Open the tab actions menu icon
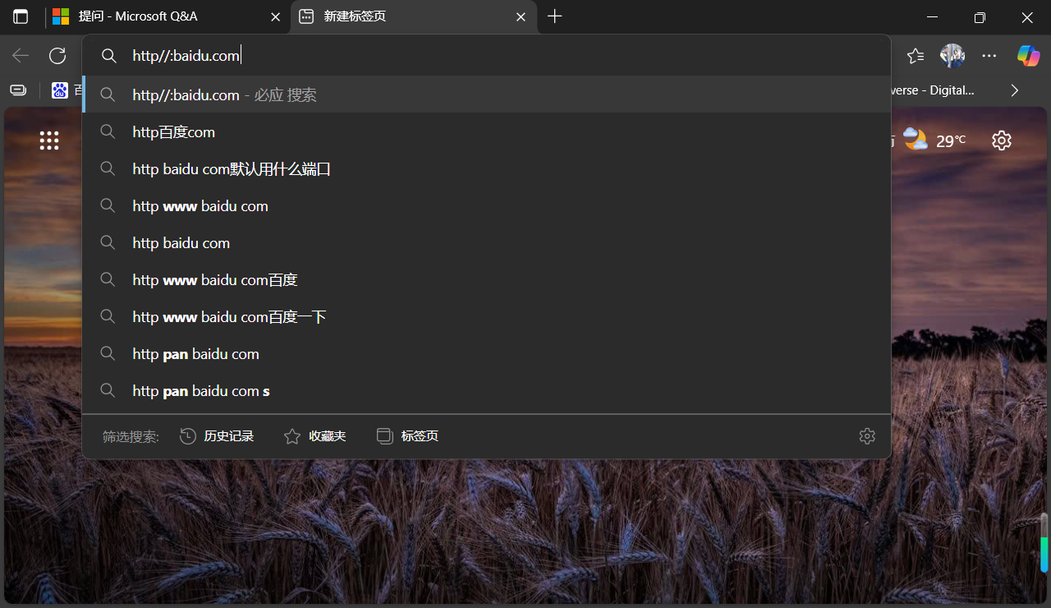This screenshot has height=608, width=1051. coord(21,16)
